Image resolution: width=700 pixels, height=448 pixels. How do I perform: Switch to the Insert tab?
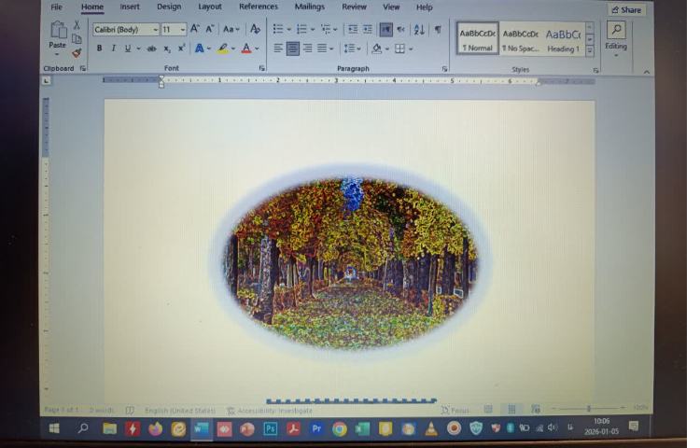(x=130, y=7)
